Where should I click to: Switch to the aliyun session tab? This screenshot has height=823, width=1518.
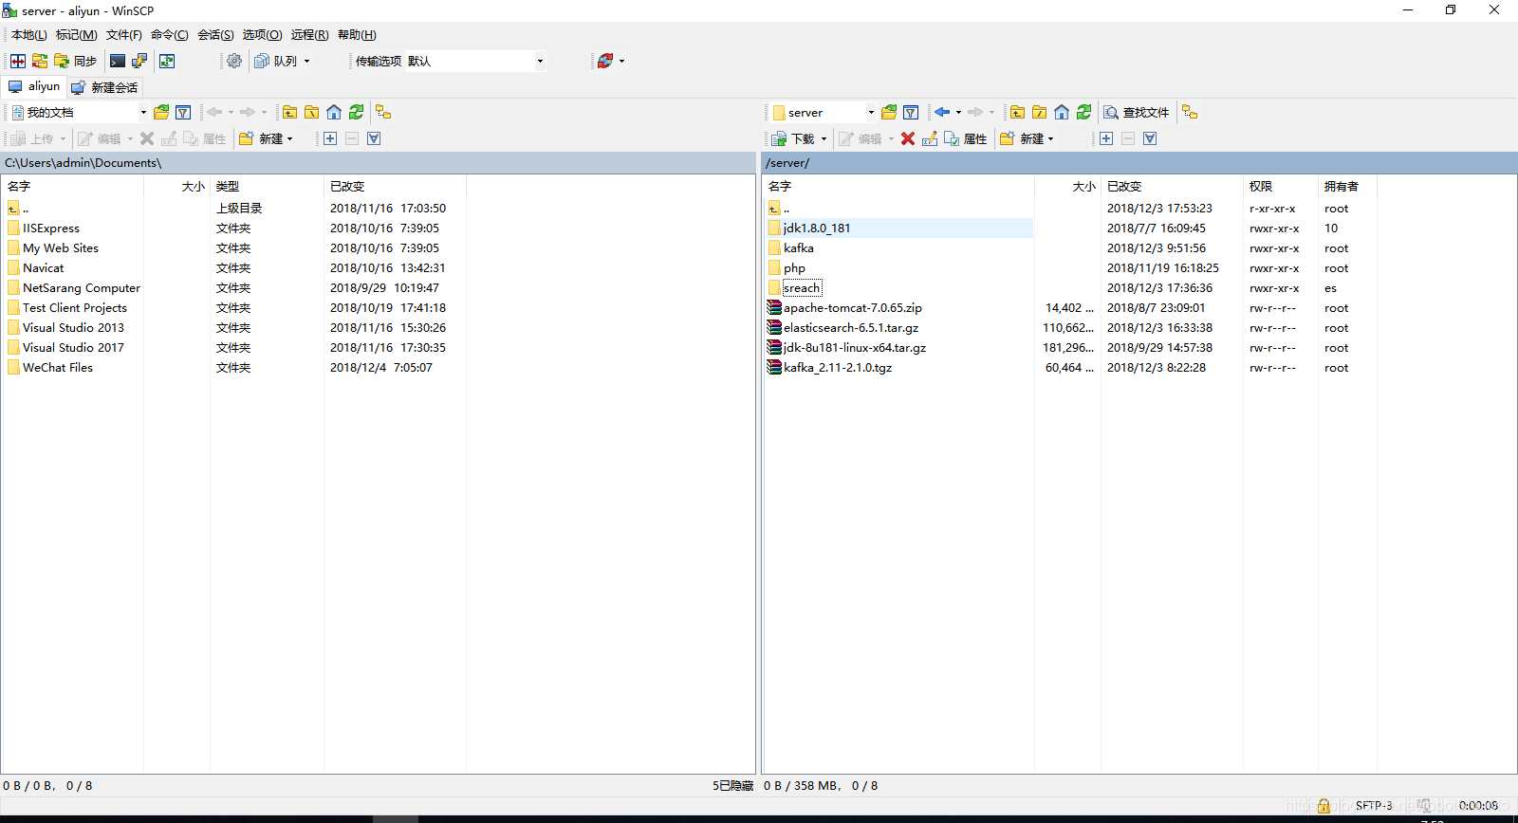tap(34, 86)
